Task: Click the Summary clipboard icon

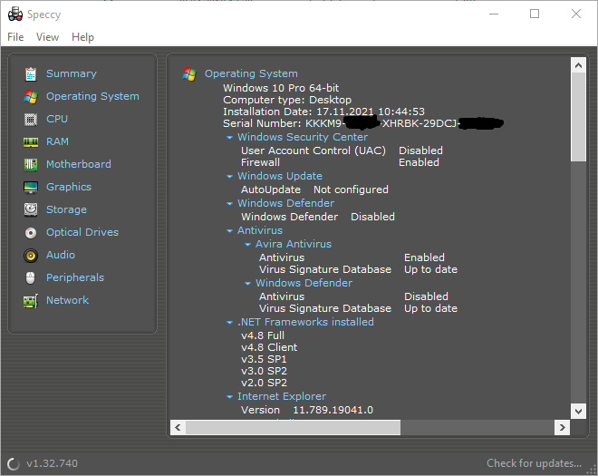Action: tap(31, 74)
